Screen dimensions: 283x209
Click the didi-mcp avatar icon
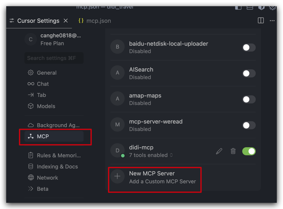click(x=117, y=151)
